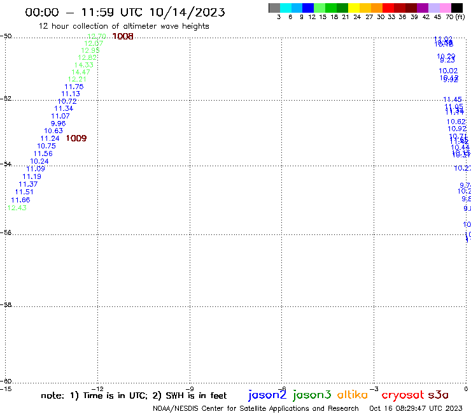471x414 pixels.
Task: Select the wave height reading 12.70
Action: point(97,36)
